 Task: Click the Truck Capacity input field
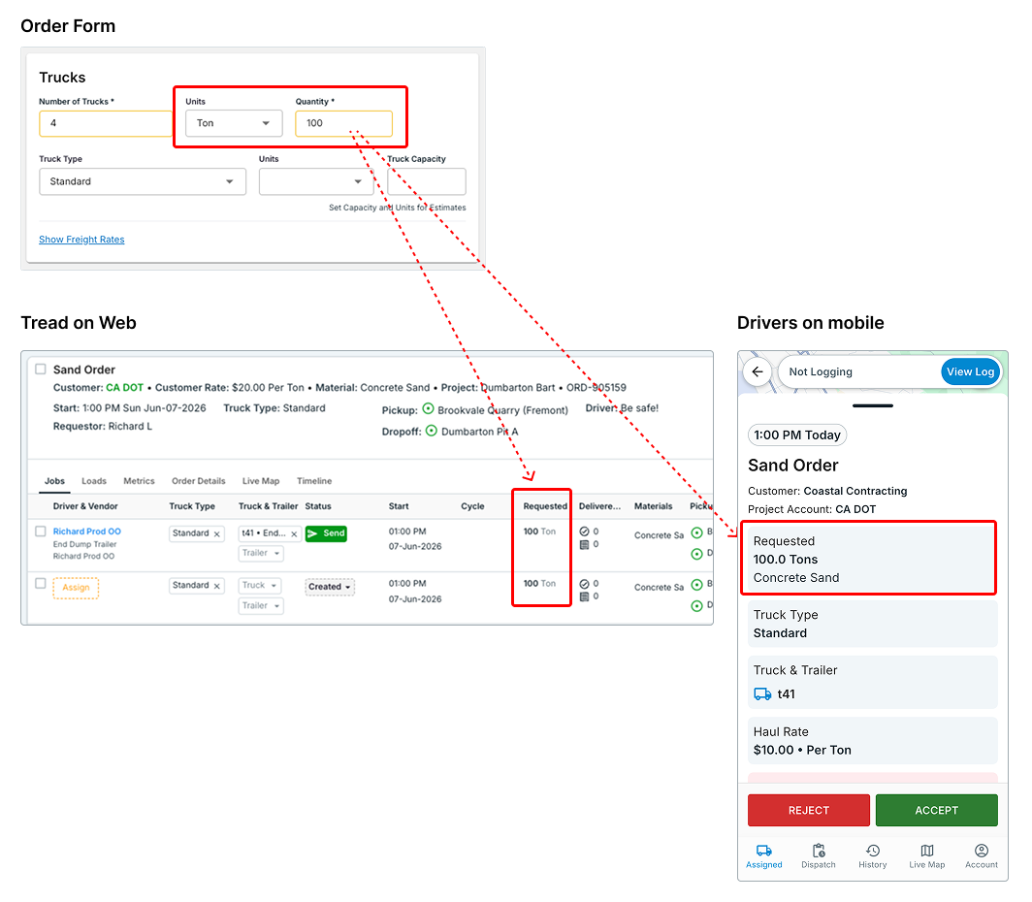pos(427,181)
